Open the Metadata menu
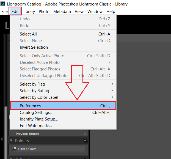 62,12
